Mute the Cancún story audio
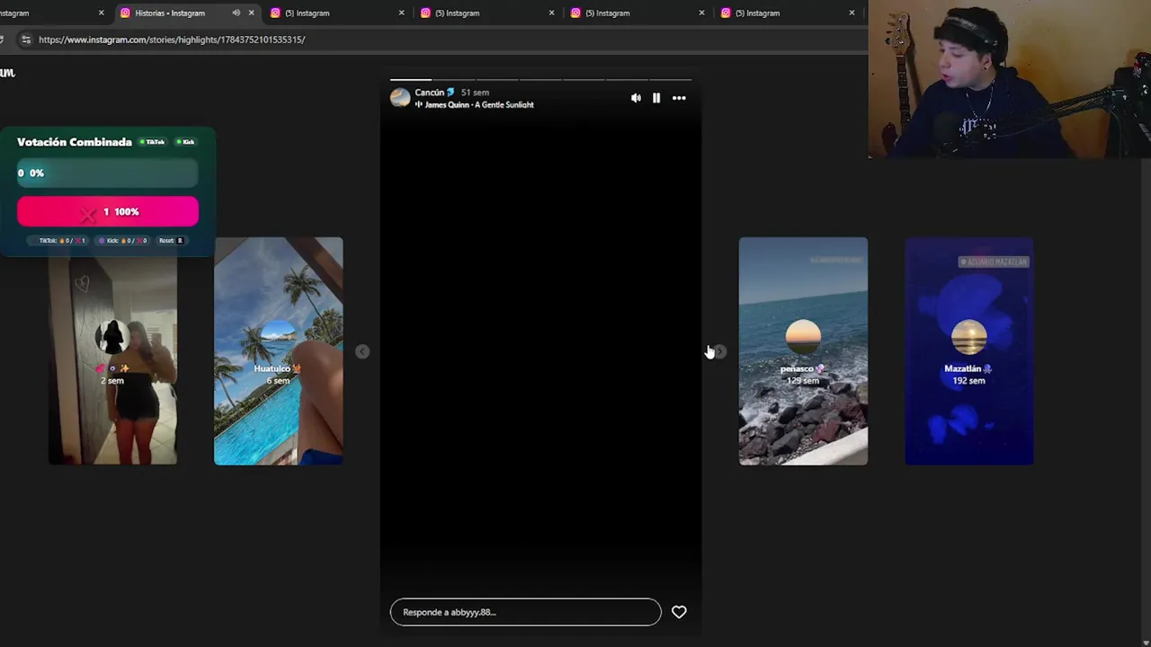Image resolution: width=1151 pixels, height=647 pixels. (x=636, y=98)
